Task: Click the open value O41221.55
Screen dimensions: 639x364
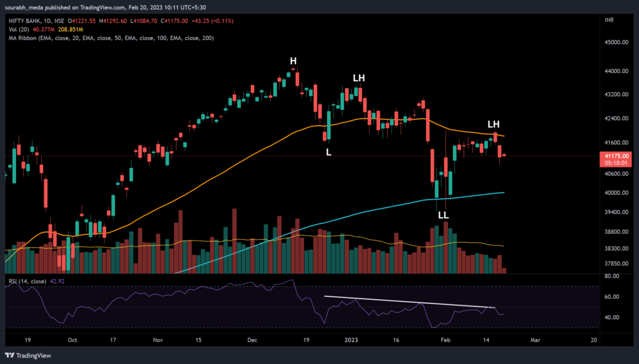Action: tap(82, 21)
